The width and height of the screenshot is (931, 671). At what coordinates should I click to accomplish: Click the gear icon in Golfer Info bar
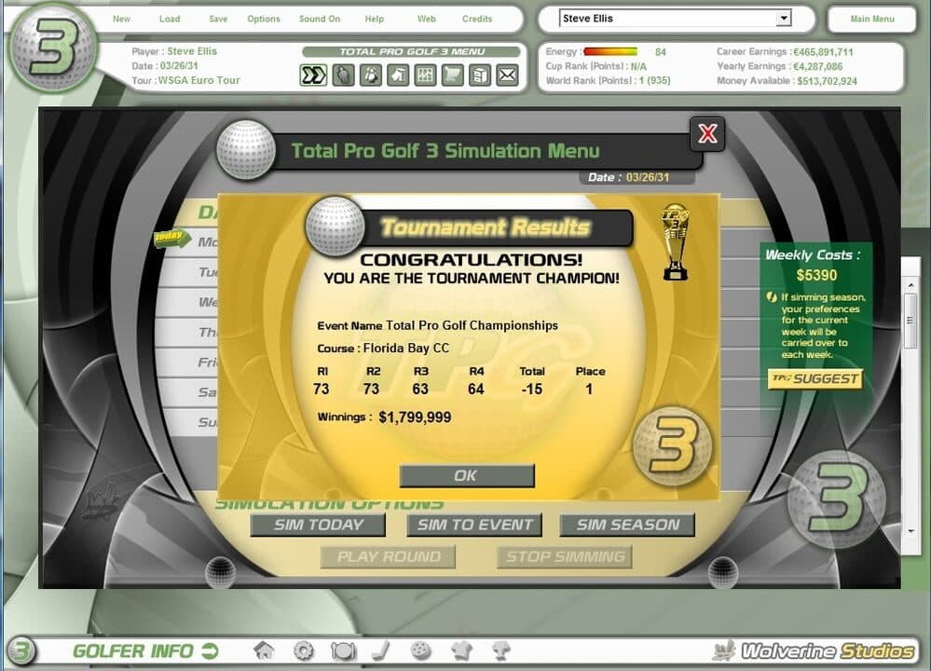[x=304, y=650]
